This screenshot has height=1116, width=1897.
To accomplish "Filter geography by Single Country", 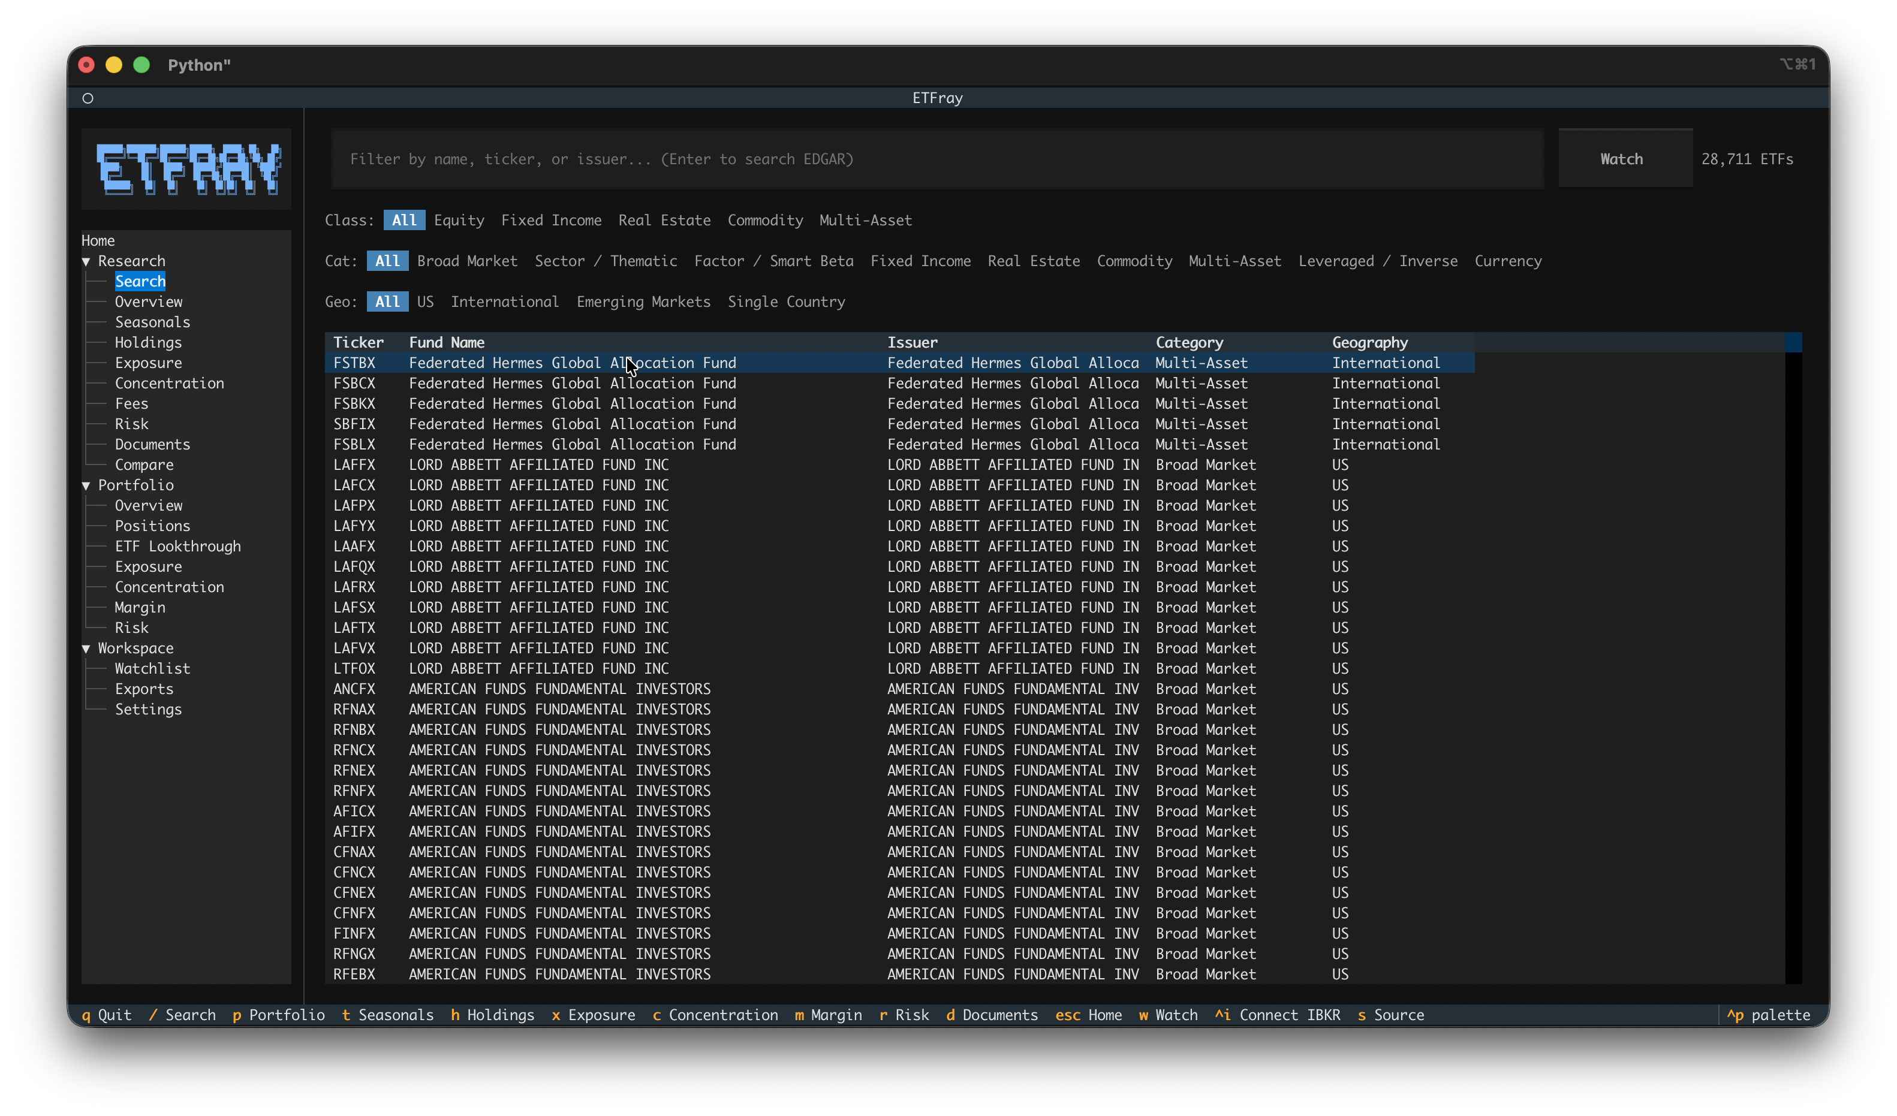I will 786,301.
